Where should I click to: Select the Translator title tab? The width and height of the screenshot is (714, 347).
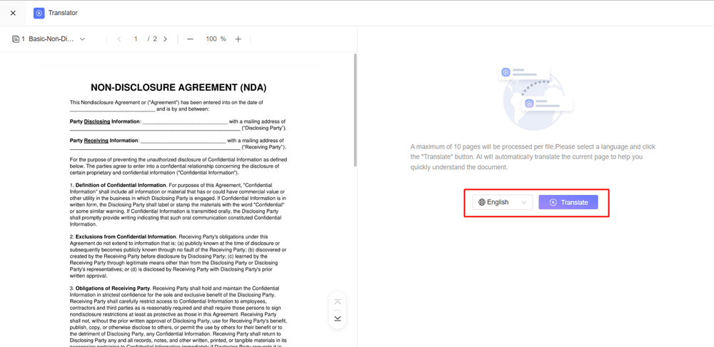point(63,13)
